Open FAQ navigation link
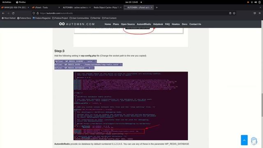Viewport: 263px width, 148px height. coord(167,24)
